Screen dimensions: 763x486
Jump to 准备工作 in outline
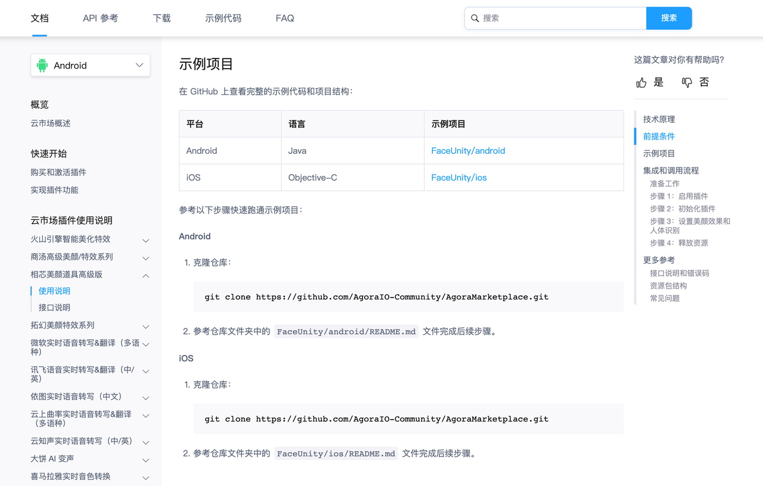665,184
